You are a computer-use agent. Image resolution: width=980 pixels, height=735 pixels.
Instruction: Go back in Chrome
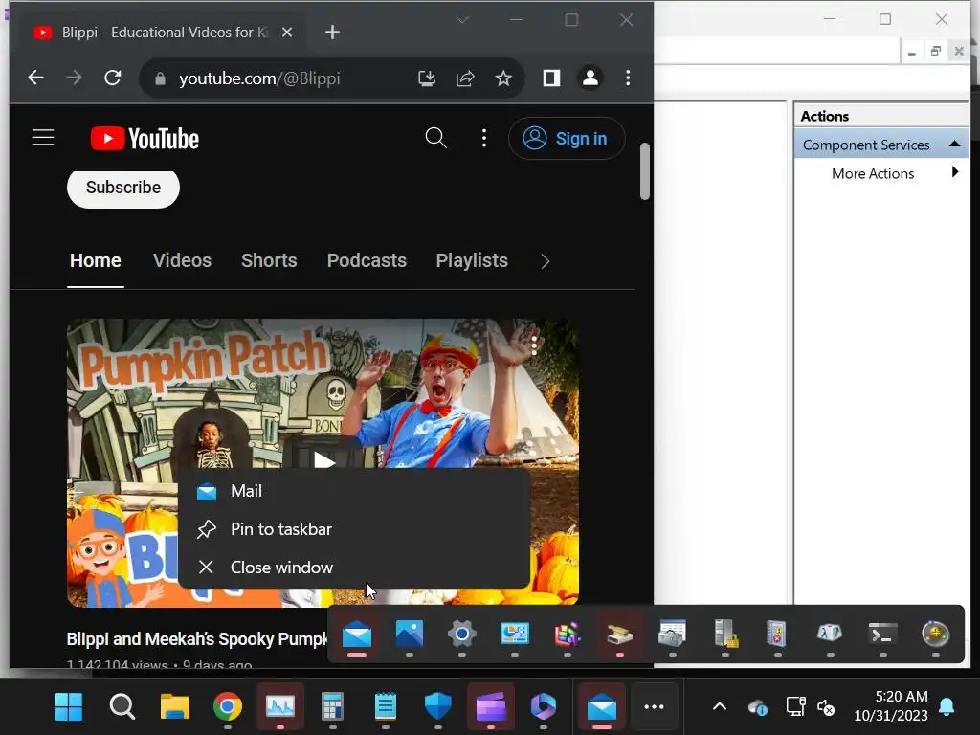pos(35,78)
